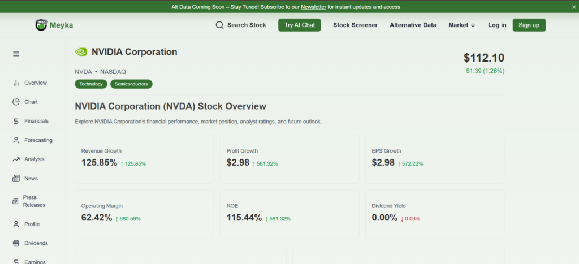The width and height of the screenshot is (579, 264).
Task: Click the Profit Growth card
Action: (x=289, y=159)
